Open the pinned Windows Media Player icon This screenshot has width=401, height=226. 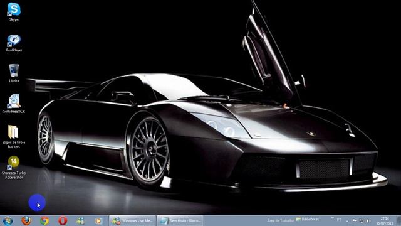(98, 220)
